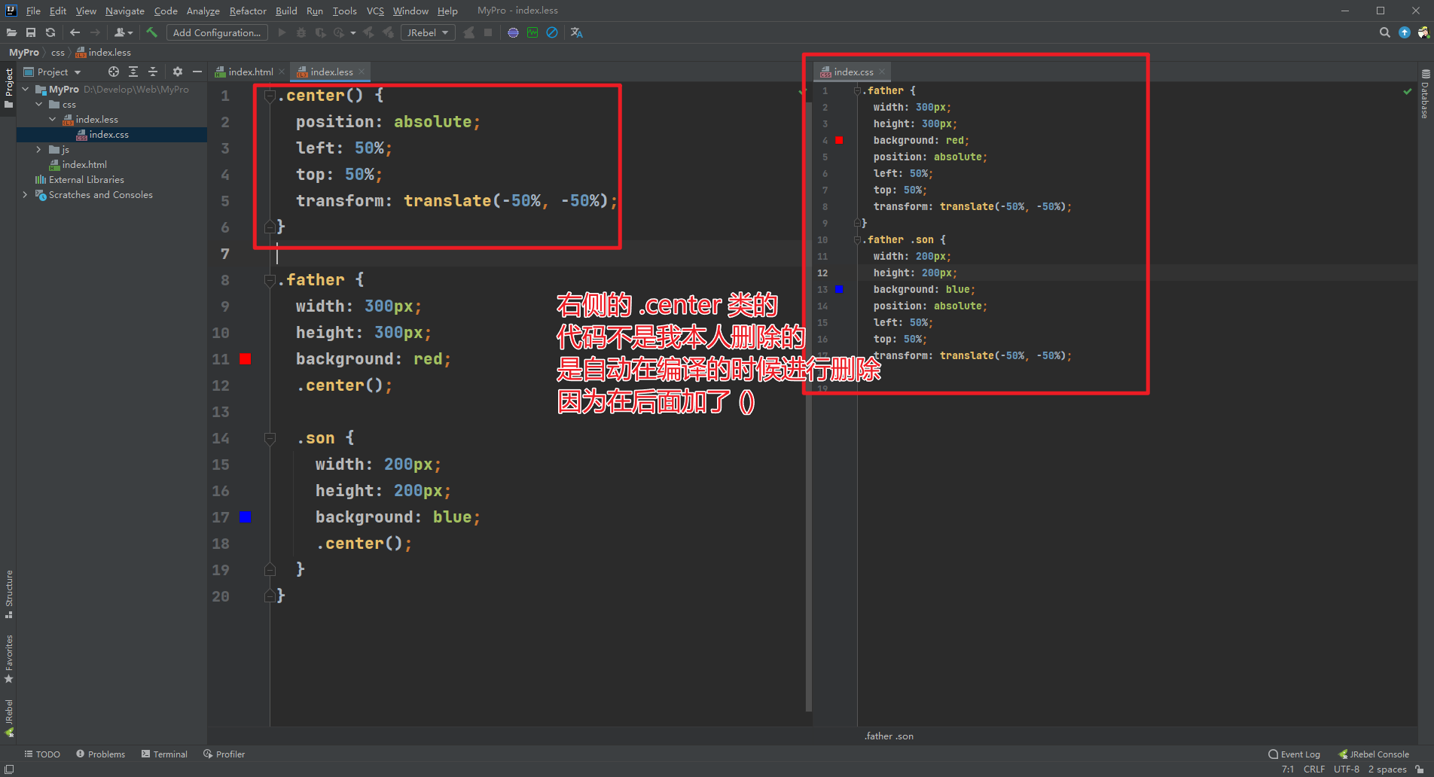Close the index.less tab
This screenshot has height=777, width=1434.
[x=362, y=72]
